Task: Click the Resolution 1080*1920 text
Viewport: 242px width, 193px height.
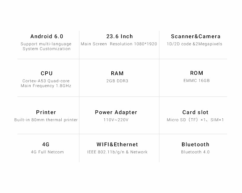Action: pos(133,44)
